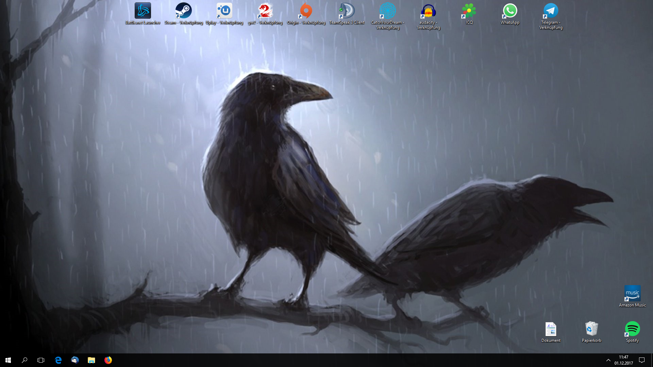Screen dimensions: 653x367
Task: Click the gw2 Guild Wars 2 shortcut
Action: click(x=265, y=11)
